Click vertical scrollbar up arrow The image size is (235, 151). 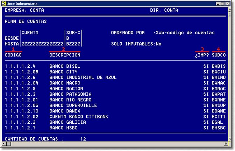[x=230, y=9]
